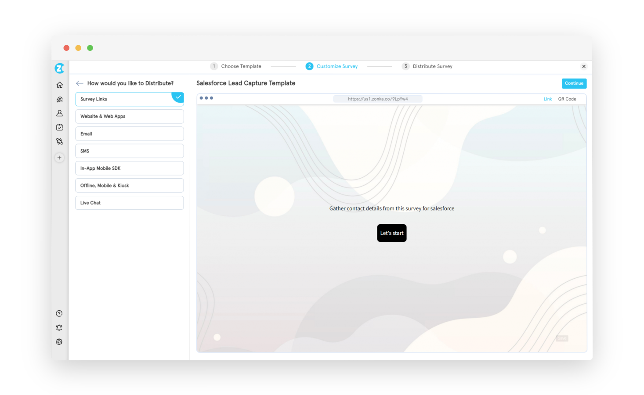Open the settings gear icon
The height and width of the screenshot is (395, 644).
[x=59, y=342]
